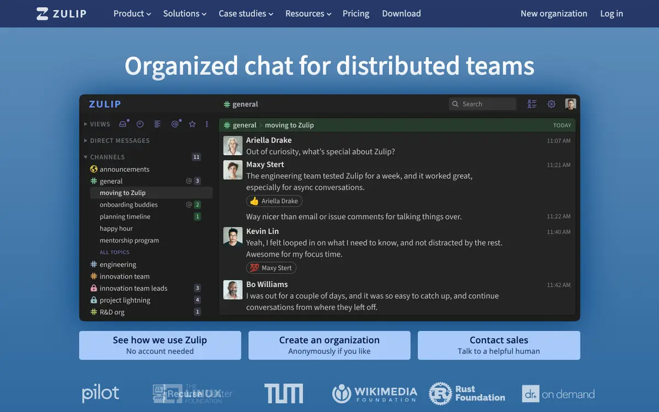
Task: Click the ALL TOPICS link
Action: 114,253
